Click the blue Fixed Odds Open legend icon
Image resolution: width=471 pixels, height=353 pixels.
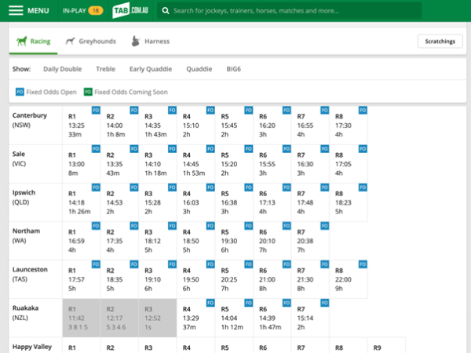tap(20, 92)
